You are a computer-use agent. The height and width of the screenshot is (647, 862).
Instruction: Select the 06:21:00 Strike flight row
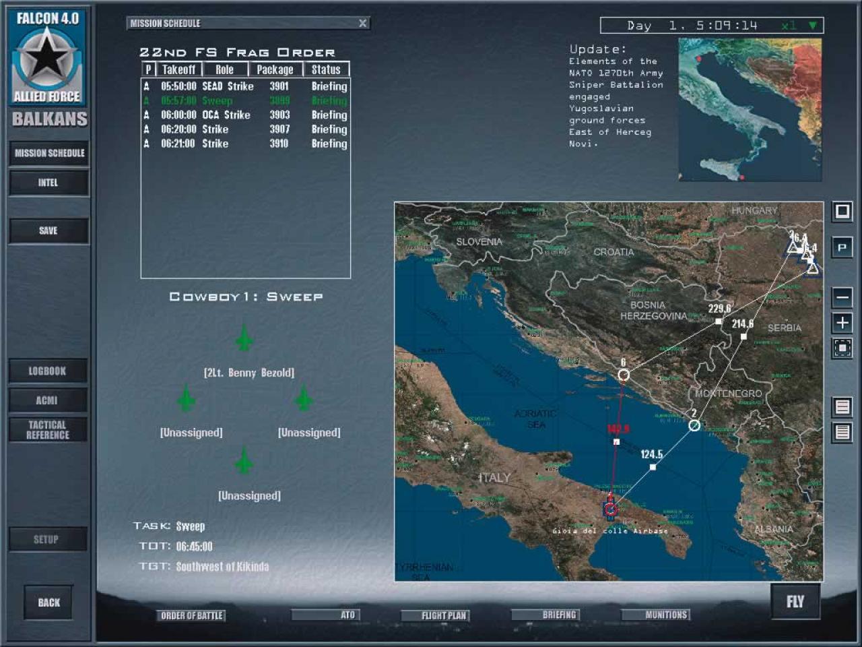coord(245,144)
